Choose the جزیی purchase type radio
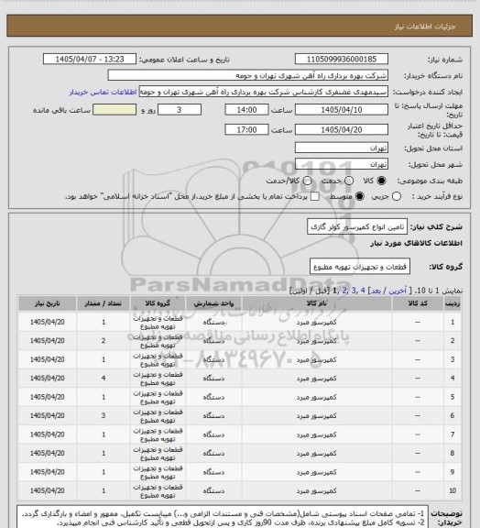Image resolution: width=480 pixels, height=528 pixels. tap(397, 196)
